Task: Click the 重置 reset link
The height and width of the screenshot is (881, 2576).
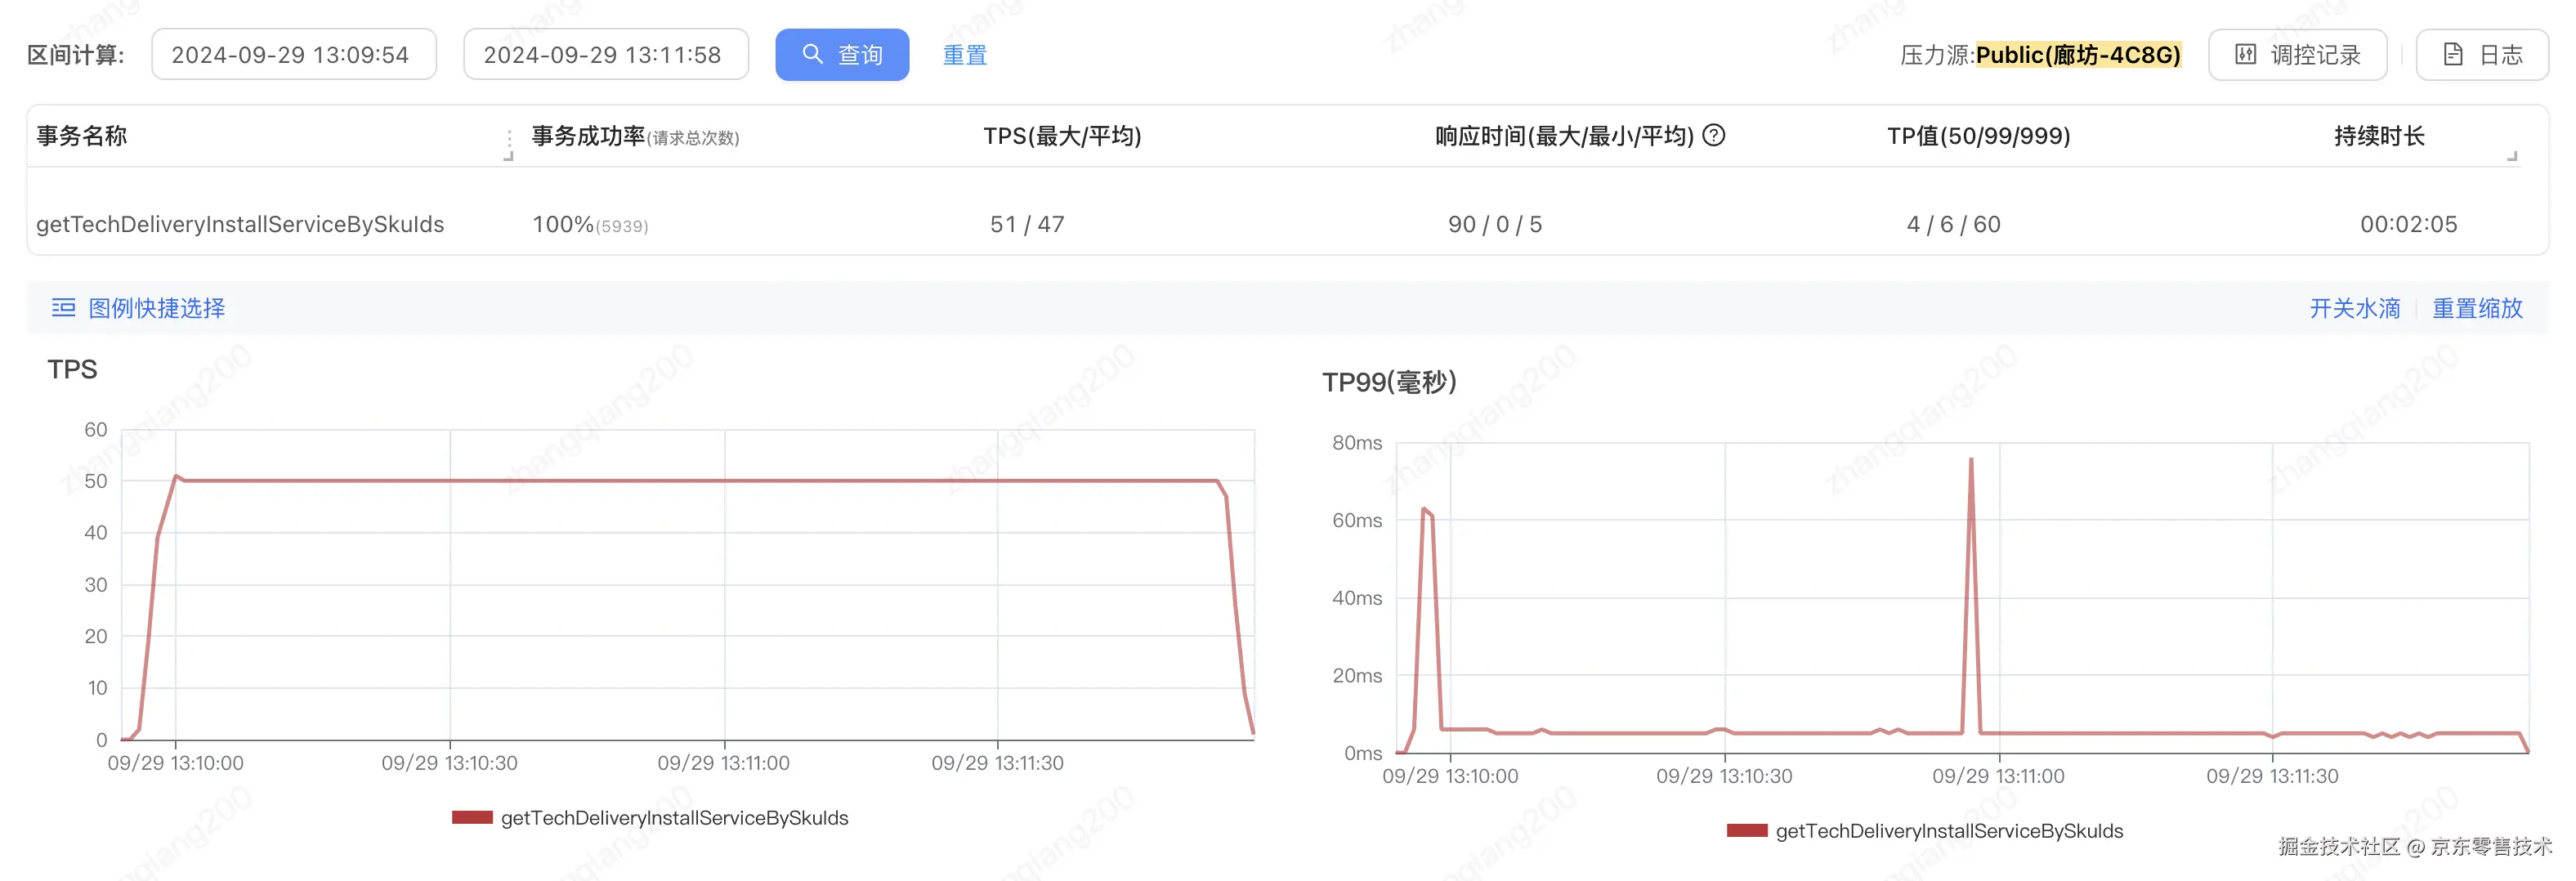Action: [x=964, y=54]
